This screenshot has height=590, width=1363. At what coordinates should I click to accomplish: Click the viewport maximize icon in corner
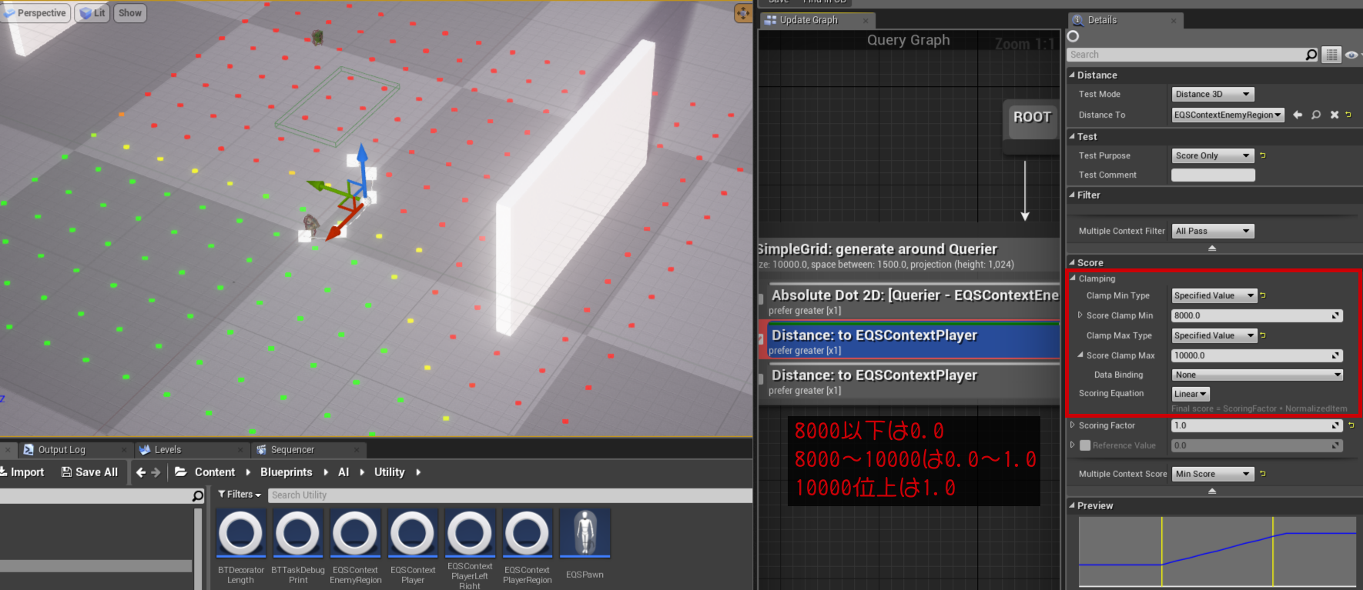point(742,13)
